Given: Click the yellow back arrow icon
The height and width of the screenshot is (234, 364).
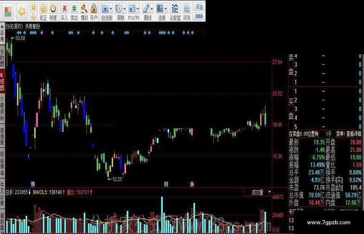Looking at the screenshot, I should (22, 12).
